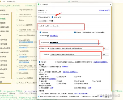Open the 修改manifest配置 link
The height and width of the screenshot is (100, 123).
[104, 10]
